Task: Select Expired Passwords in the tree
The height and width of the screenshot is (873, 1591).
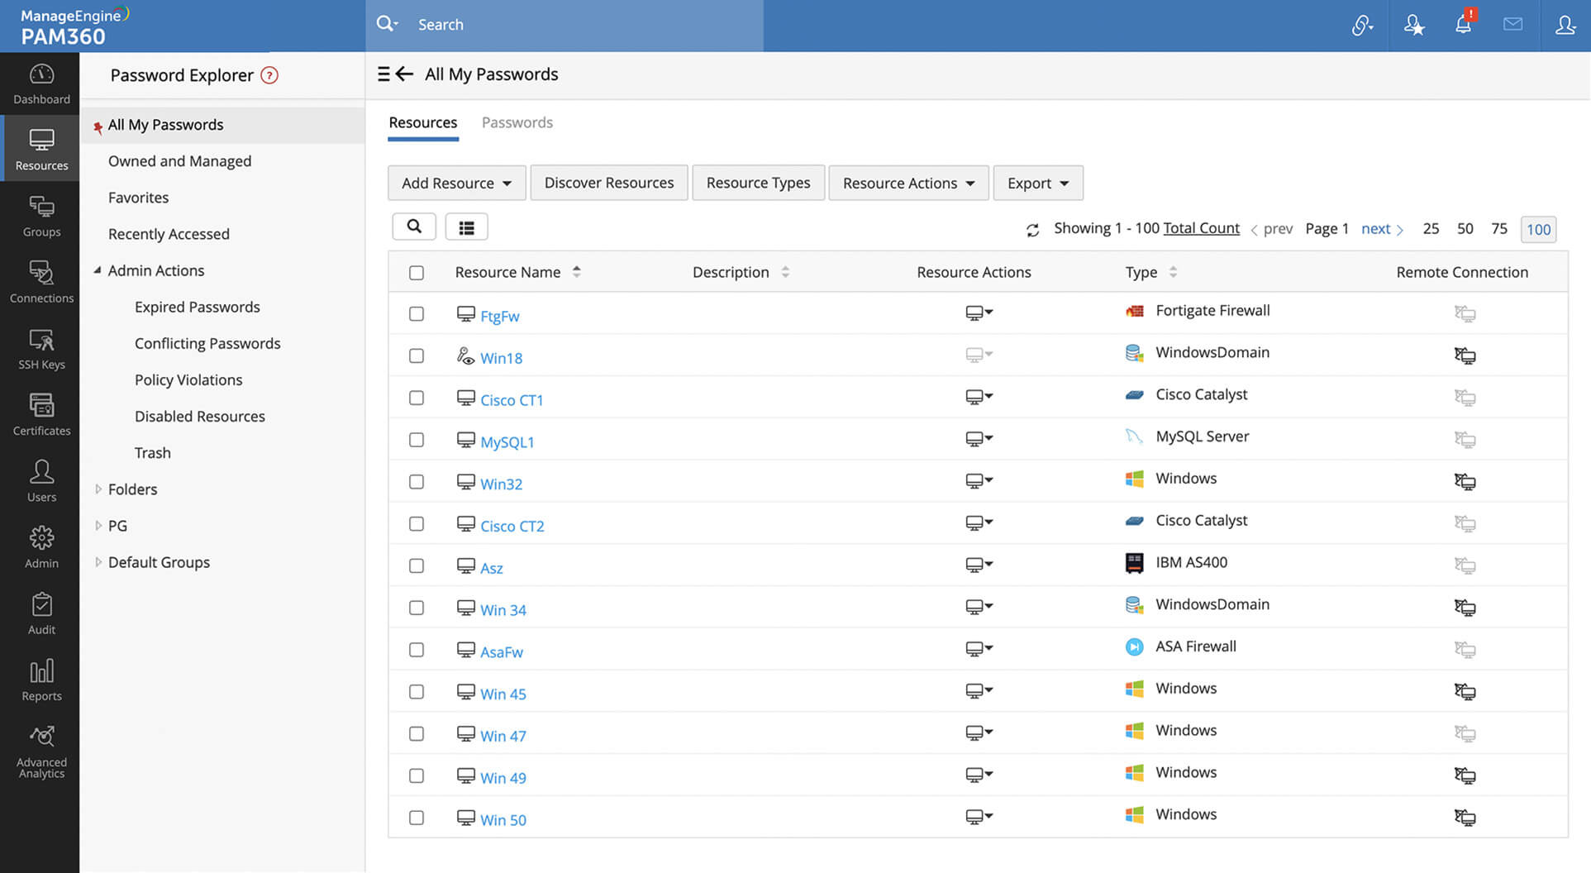Action: 197,307
